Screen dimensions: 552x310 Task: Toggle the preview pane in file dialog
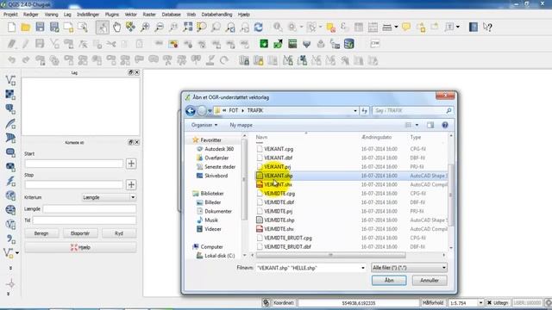click(430, 125)
